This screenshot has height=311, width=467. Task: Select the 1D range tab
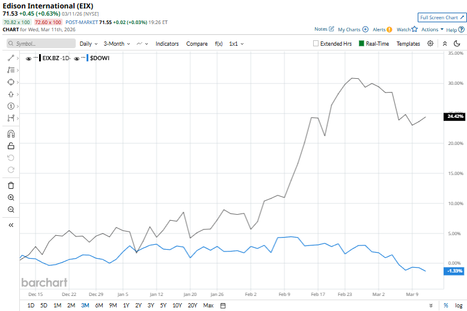[31, 306]
